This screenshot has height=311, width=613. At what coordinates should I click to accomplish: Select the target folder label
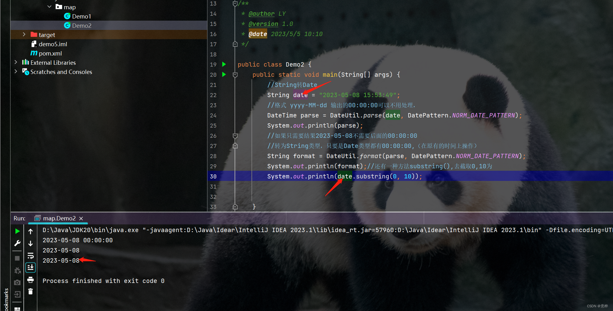pos(47,35)
